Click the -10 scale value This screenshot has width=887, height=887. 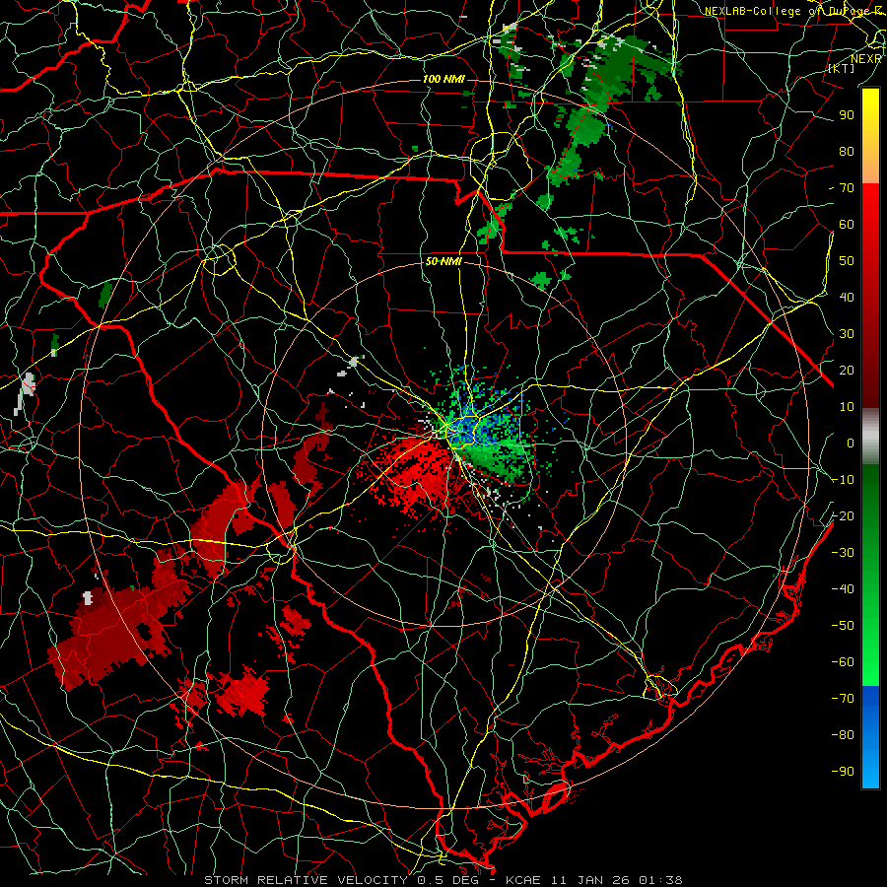pos(843,480)
